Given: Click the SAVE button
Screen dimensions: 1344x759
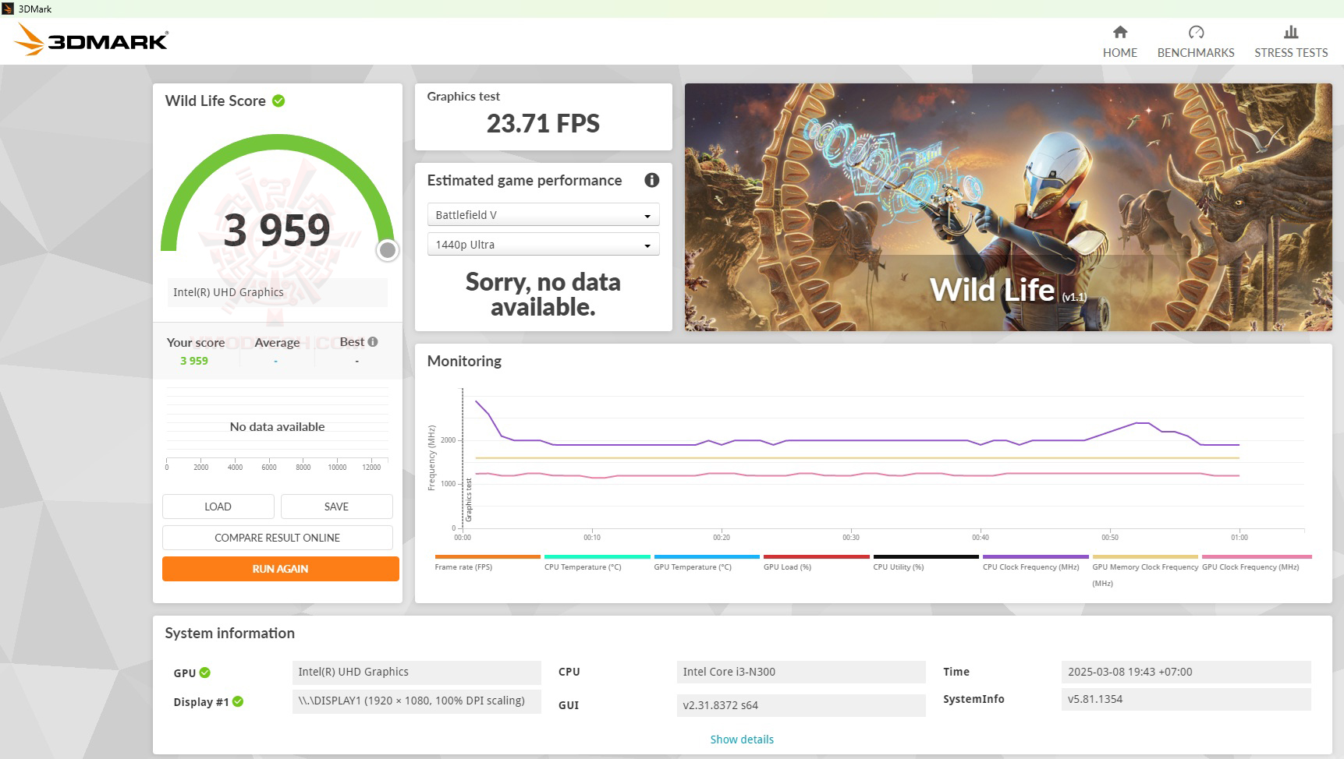Looking at the screenshot, I should (336, 507).
